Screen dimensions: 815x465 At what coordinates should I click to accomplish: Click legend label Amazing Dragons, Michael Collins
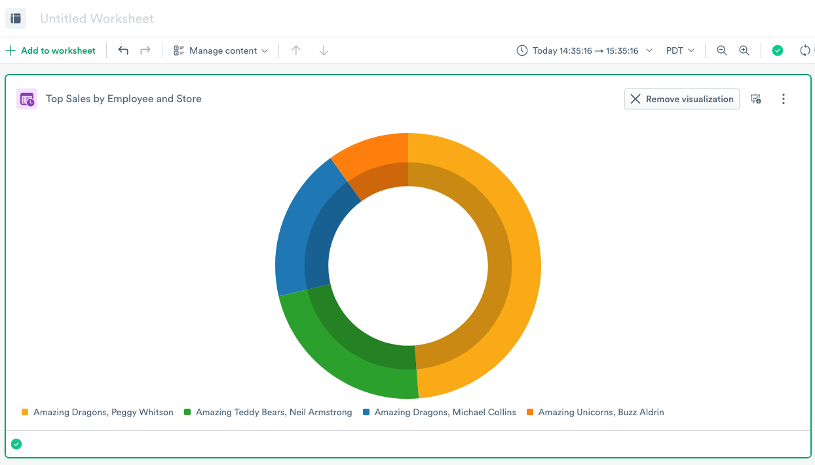(x=445, y=412)
